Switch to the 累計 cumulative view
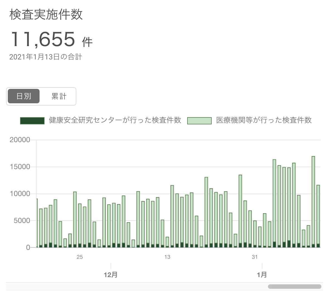The width and height of the screenshot is (332, 296). pos(59,96)
